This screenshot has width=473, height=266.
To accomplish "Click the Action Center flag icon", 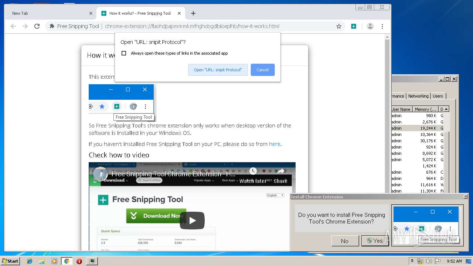I will pos(438,261).
